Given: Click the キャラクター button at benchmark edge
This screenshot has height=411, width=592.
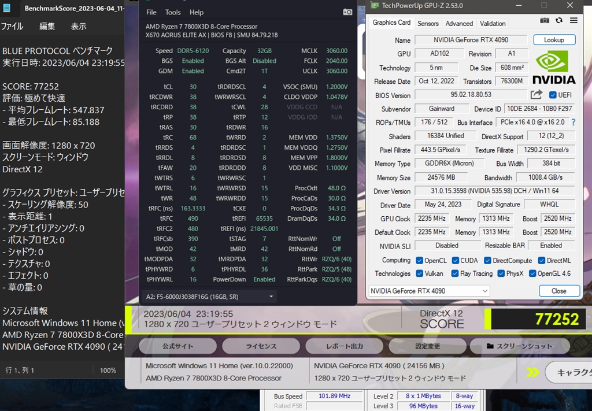Looking at the screenshot, I should [569, 372].
